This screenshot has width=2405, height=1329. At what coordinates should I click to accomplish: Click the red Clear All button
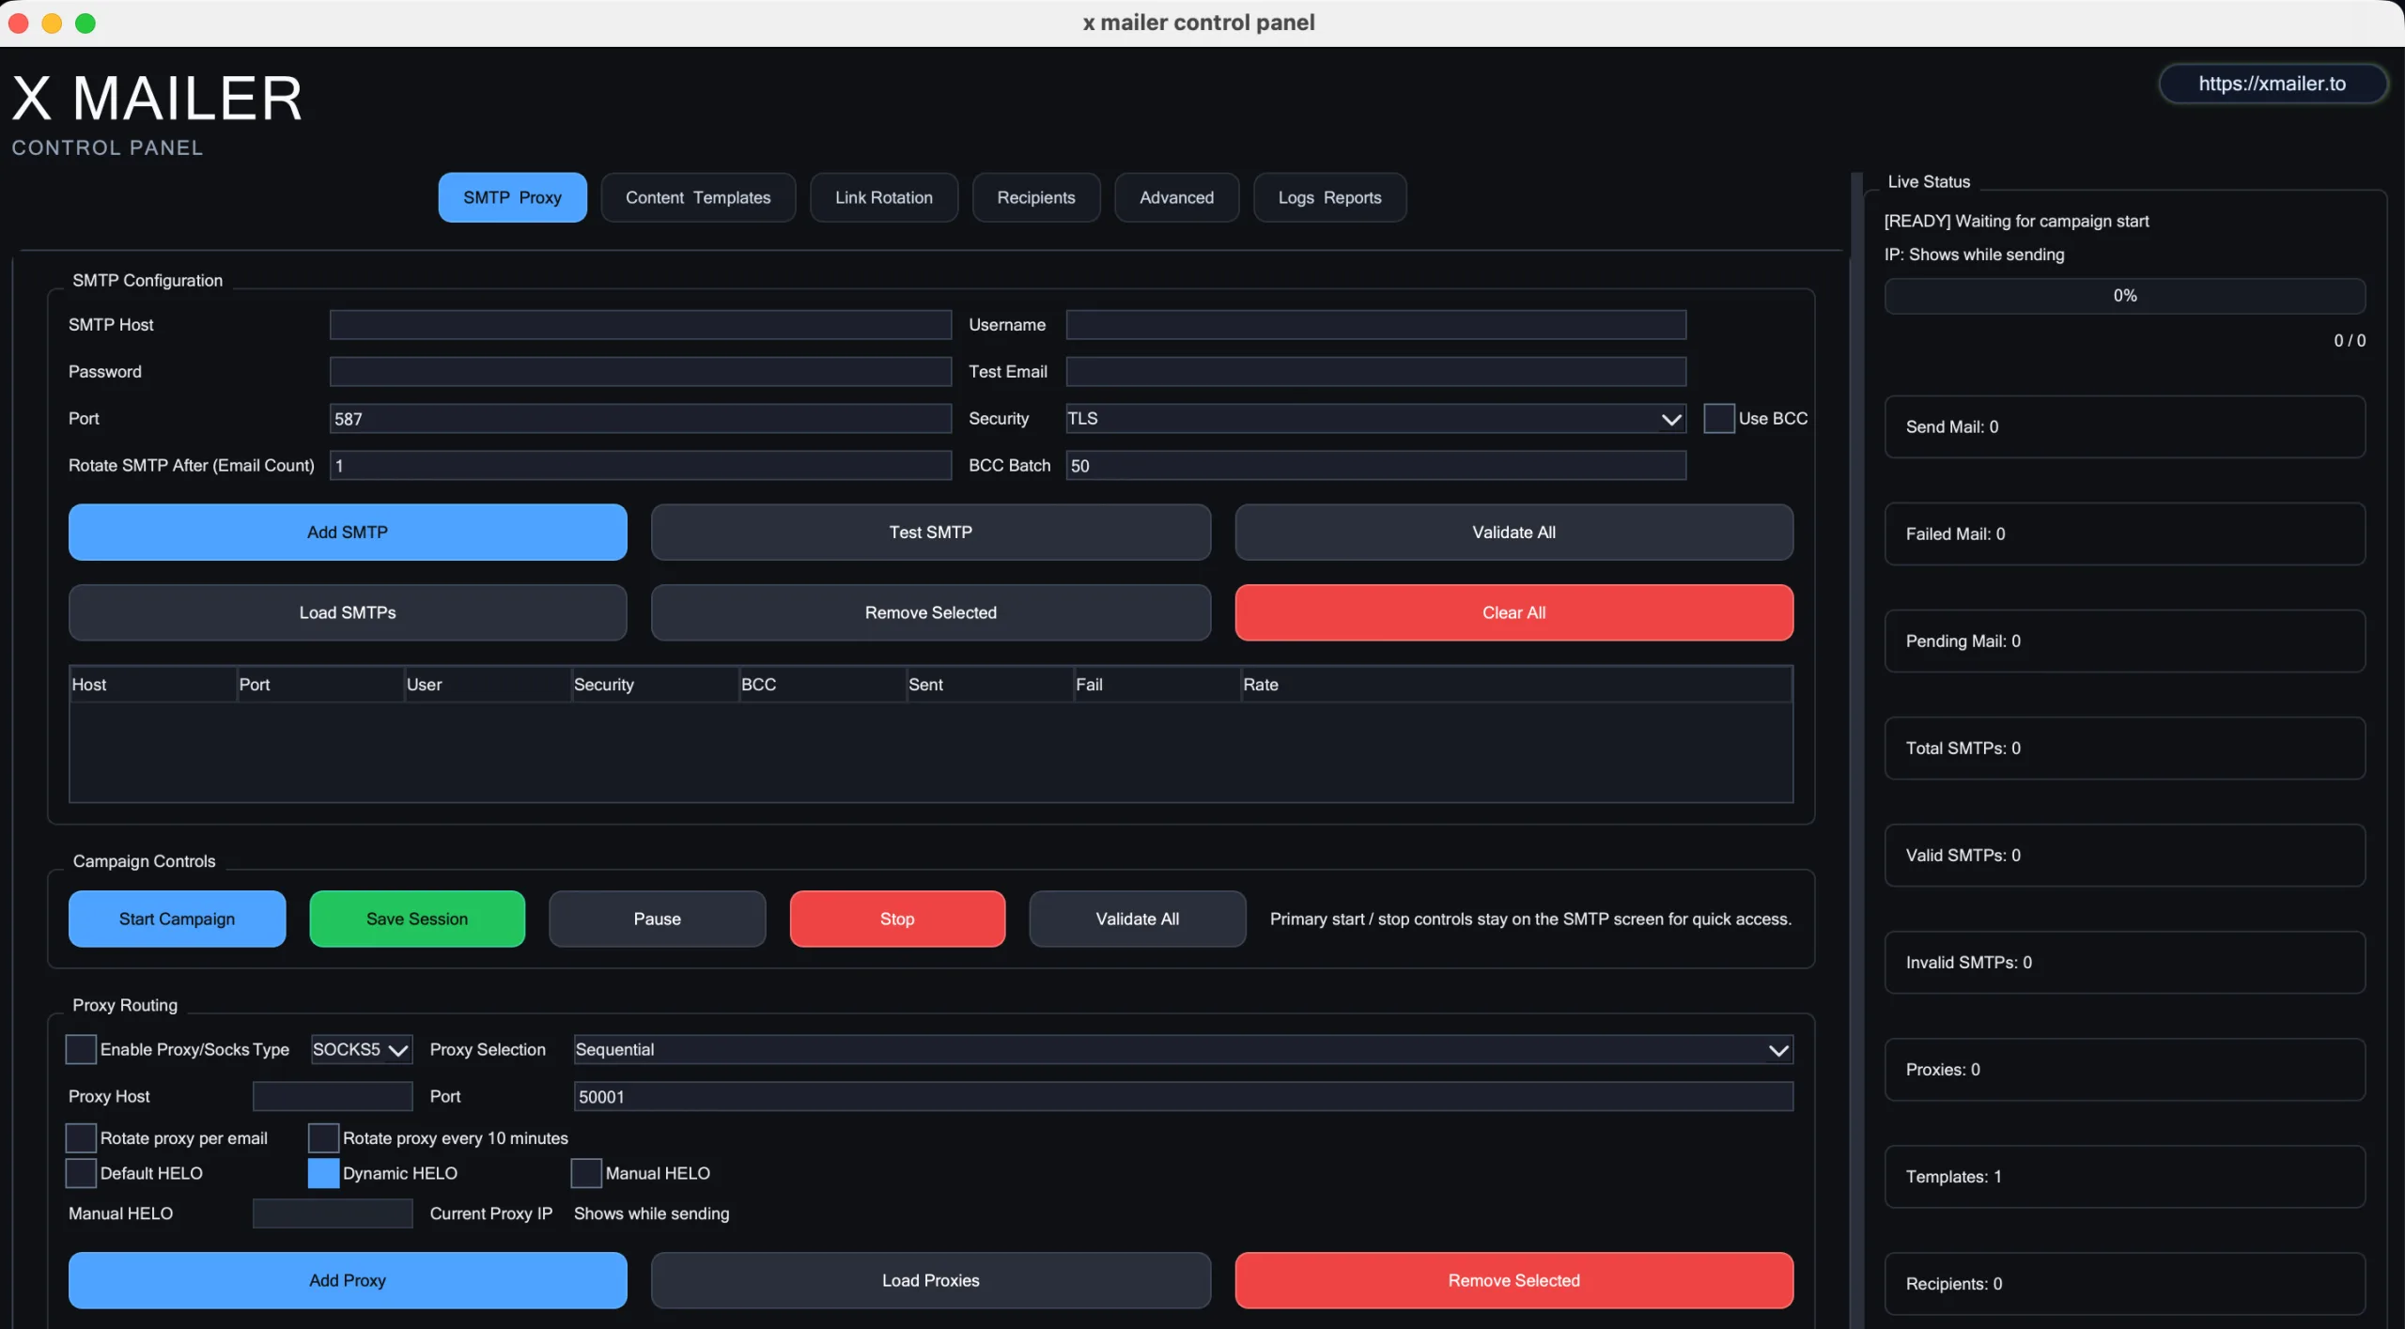1513,613
